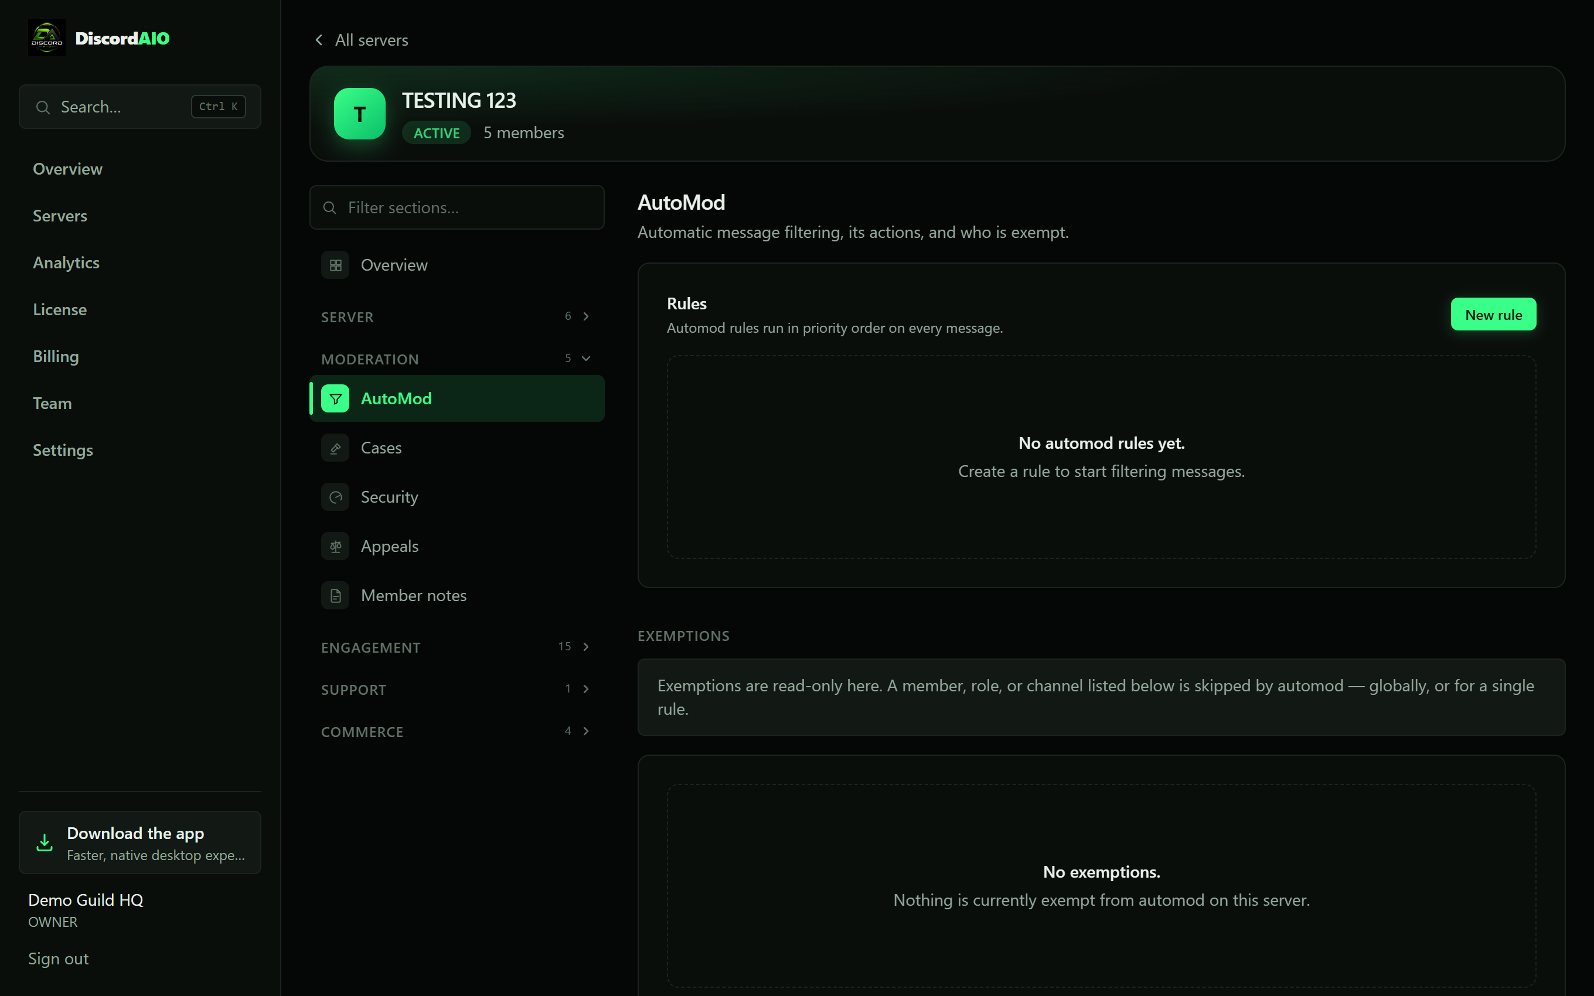Click the Ctrl K shortcut badge

coord(218,107)
